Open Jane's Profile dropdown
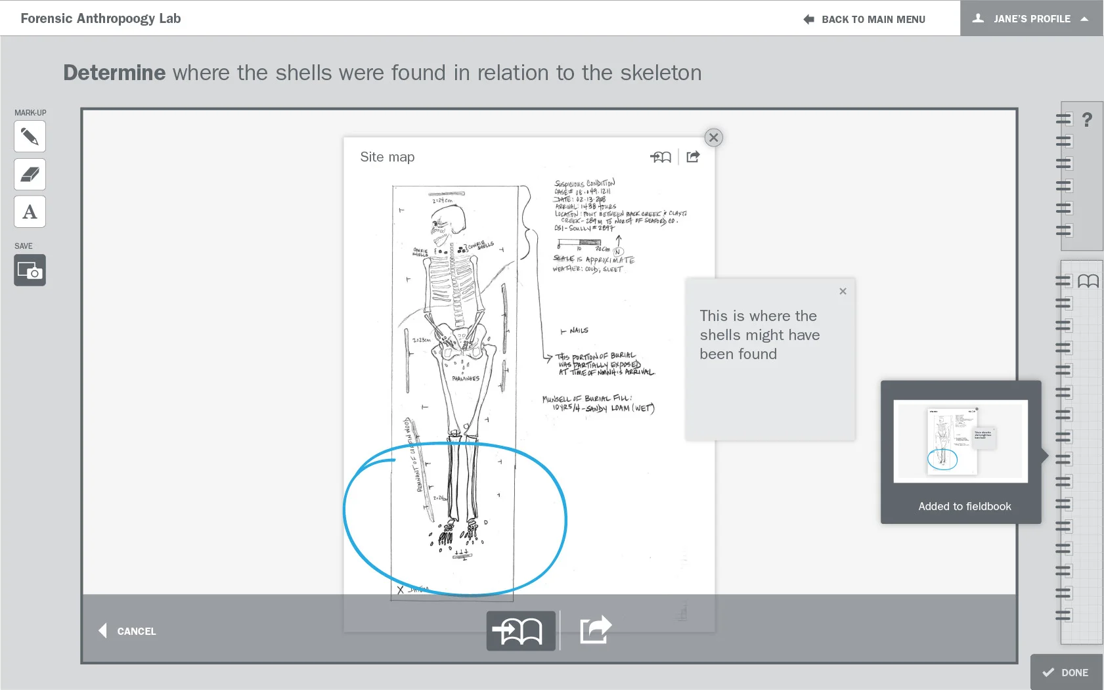Viewport: 1104px width, 690px height. (1031, 18)
